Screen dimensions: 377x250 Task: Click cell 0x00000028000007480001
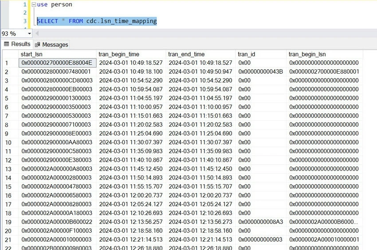(58, 71)
